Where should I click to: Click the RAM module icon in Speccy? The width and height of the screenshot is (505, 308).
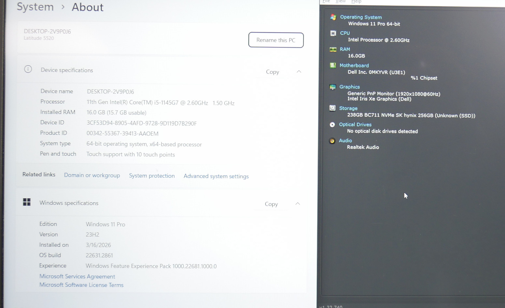pyautogui.click(x=333, y=49)
